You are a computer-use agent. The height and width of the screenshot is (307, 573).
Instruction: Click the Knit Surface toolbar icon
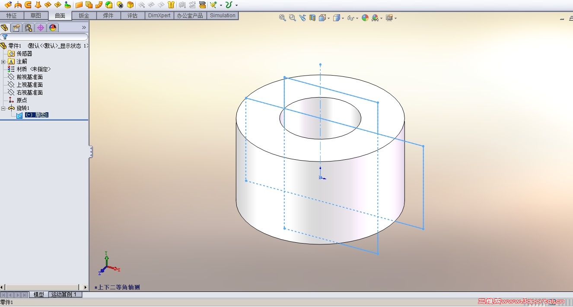170,5
